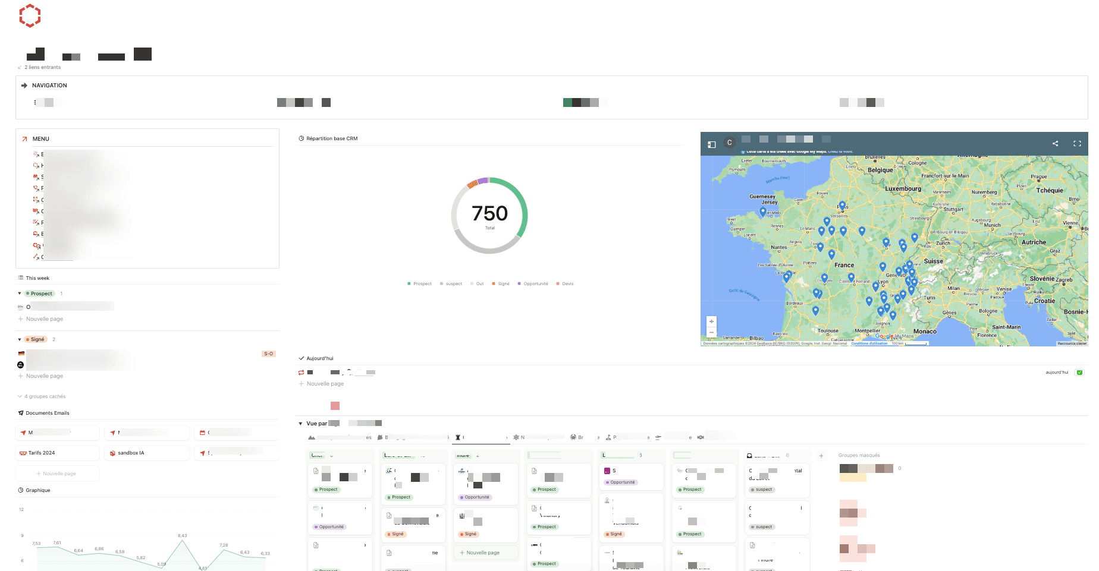Add 'Nouvelle page' under Prospect group
This screenshot has height=571, width=1099.
pyautogui.click(x=40, y=319)
